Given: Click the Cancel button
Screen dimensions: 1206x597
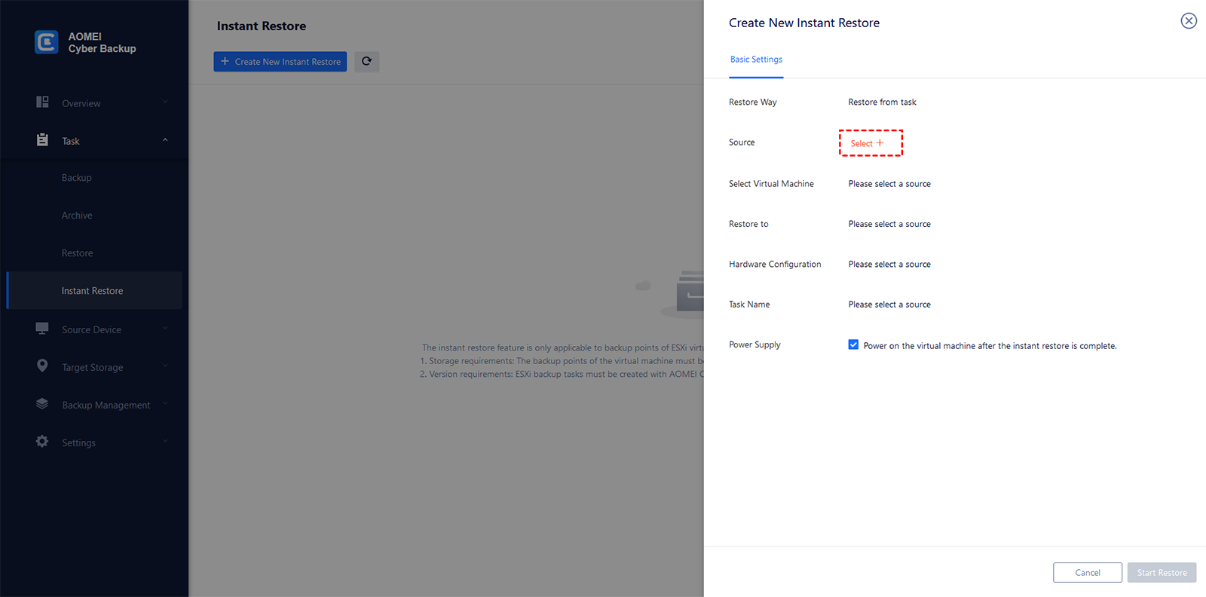Looking at the screenshot, I should [x=1087, y=573].
